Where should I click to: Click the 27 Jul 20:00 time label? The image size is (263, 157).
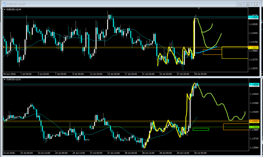183,74
